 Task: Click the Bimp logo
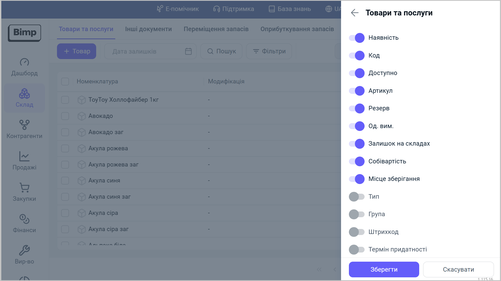coord(25,33)
